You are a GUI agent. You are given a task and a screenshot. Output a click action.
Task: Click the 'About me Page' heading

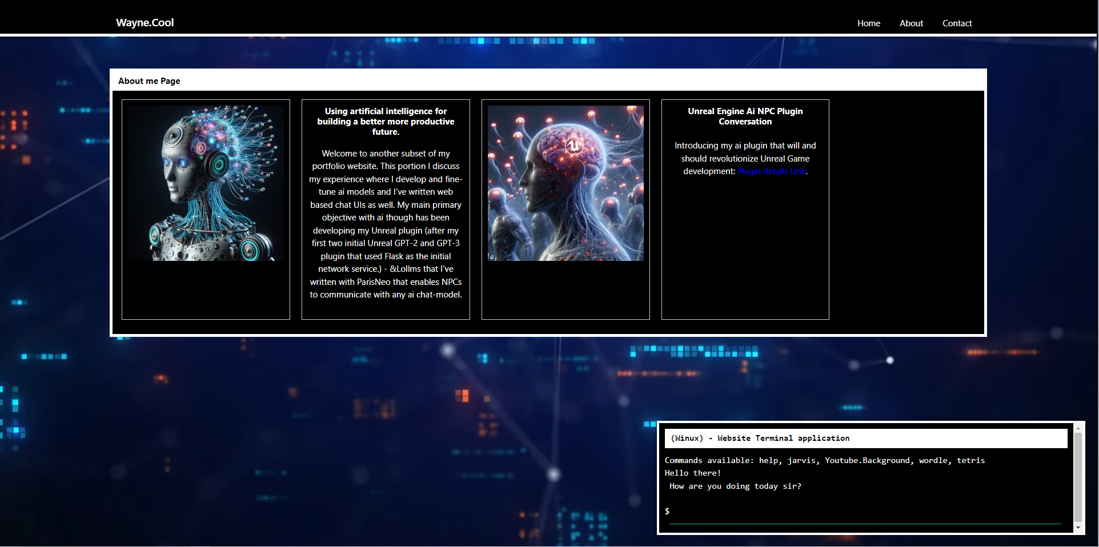149,81
